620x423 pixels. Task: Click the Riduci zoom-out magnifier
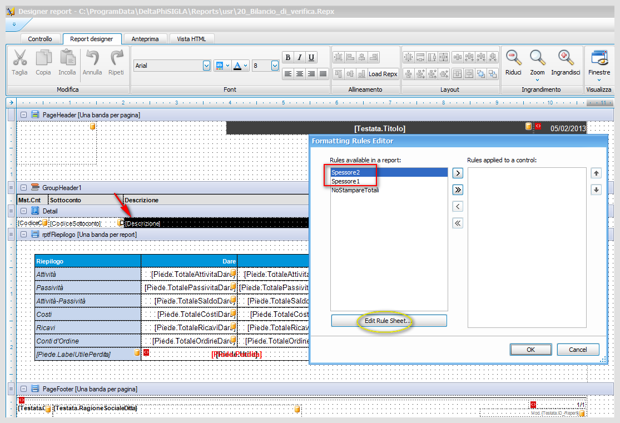pos(513,58)
